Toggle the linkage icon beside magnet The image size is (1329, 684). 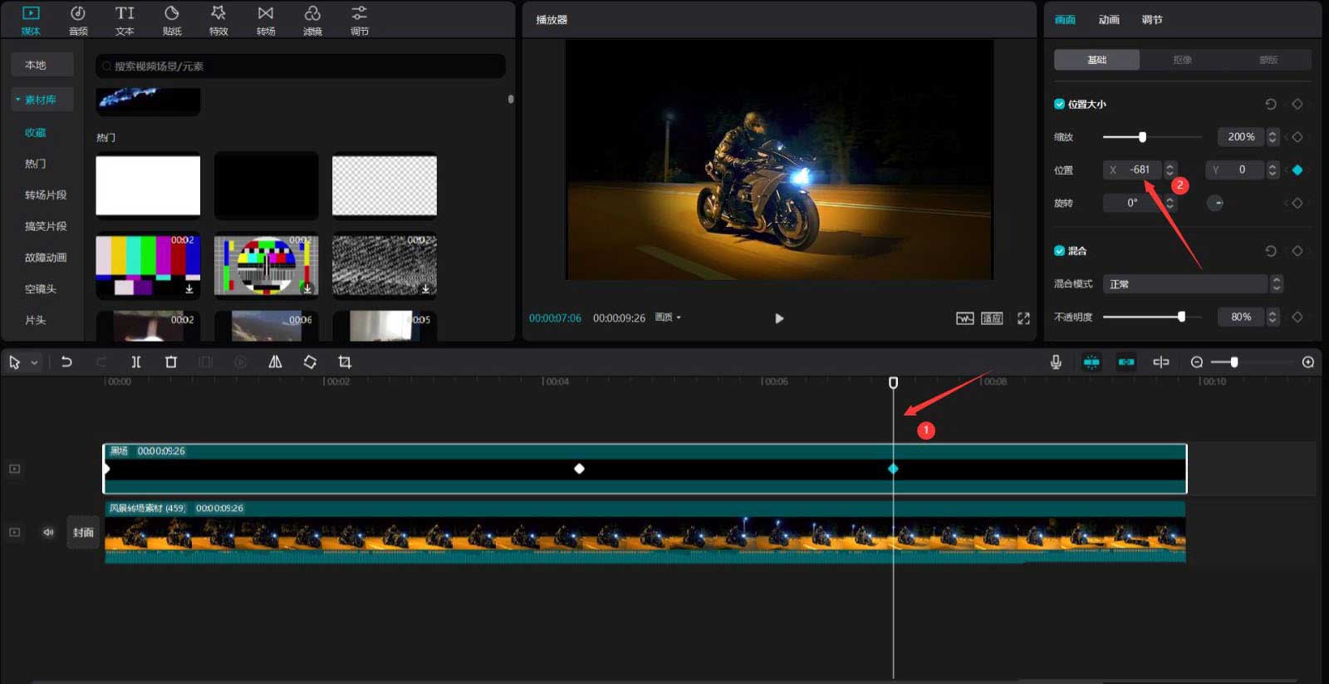point(1126,362)
